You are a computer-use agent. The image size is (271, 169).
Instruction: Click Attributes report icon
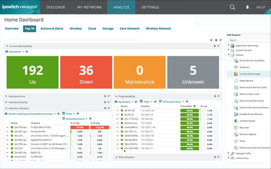coord(236,67)
